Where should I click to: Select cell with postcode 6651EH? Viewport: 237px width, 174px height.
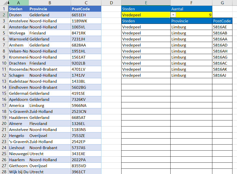pyautogui.click(x=86, y=15)
